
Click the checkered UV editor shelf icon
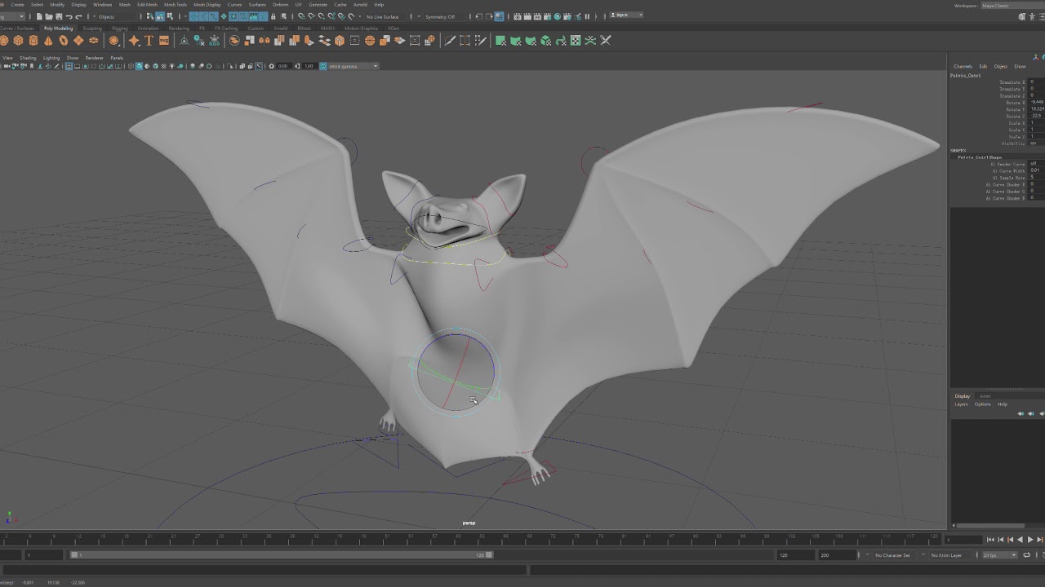(576, 41)
